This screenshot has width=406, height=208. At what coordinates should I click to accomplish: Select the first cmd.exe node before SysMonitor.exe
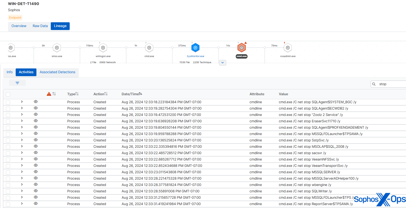149,48
